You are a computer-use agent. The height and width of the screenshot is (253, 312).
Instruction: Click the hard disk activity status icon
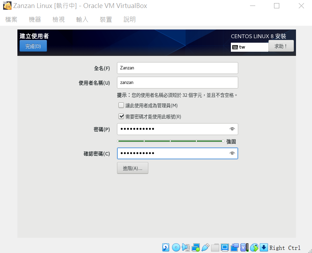tap(166, 247)
